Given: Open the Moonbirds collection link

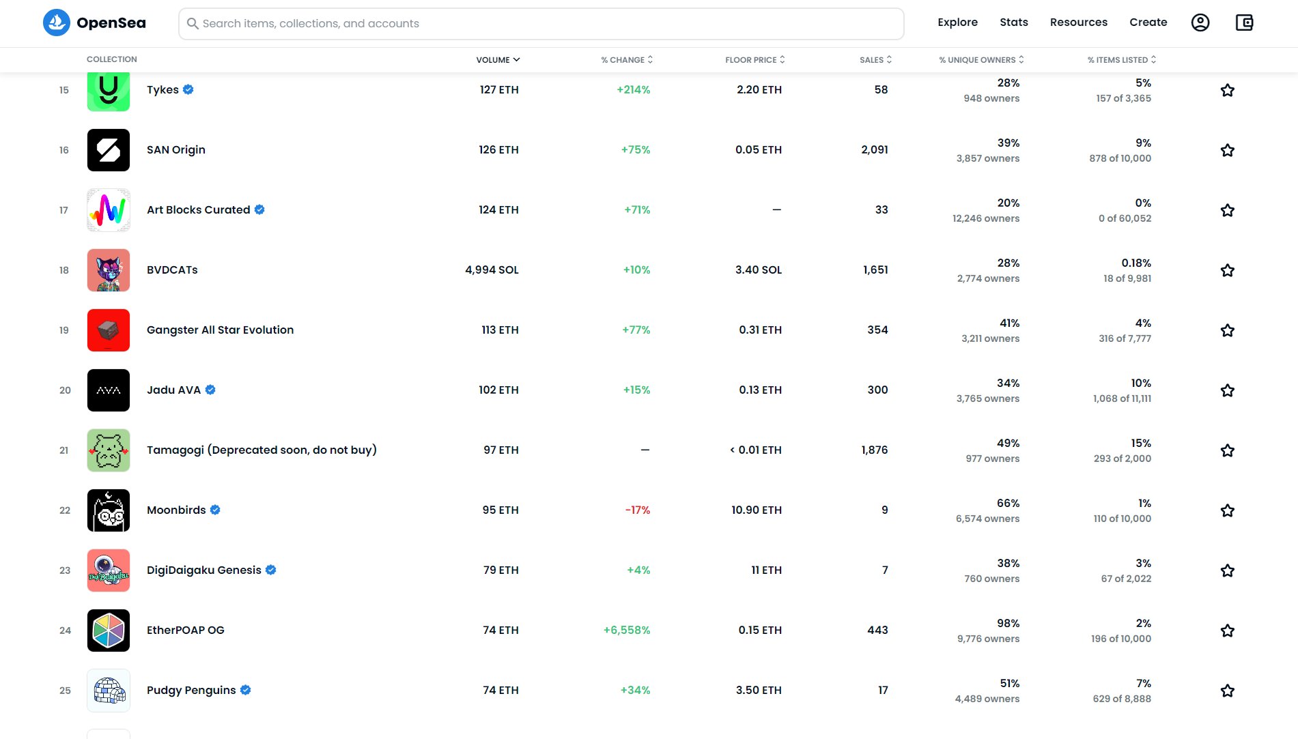Looking at the screenshot, I should click(x=176, y=510).
